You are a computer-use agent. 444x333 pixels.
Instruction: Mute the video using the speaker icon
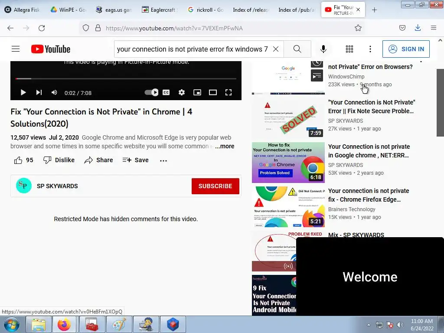pos(54,93)
